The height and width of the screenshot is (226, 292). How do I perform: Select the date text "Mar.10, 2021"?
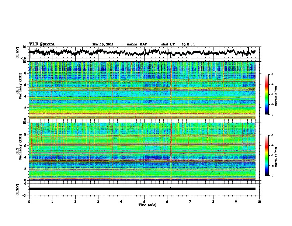click(103, 44)
